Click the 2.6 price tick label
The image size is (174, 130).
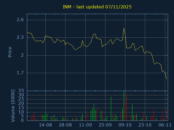tap(20, 20)
